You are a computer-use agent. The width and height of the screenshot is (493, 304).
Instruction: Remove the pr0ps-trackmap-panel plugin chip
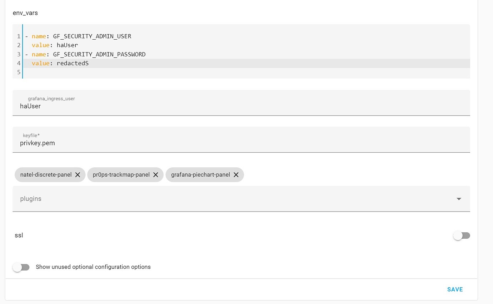click(x=156, y=175)
